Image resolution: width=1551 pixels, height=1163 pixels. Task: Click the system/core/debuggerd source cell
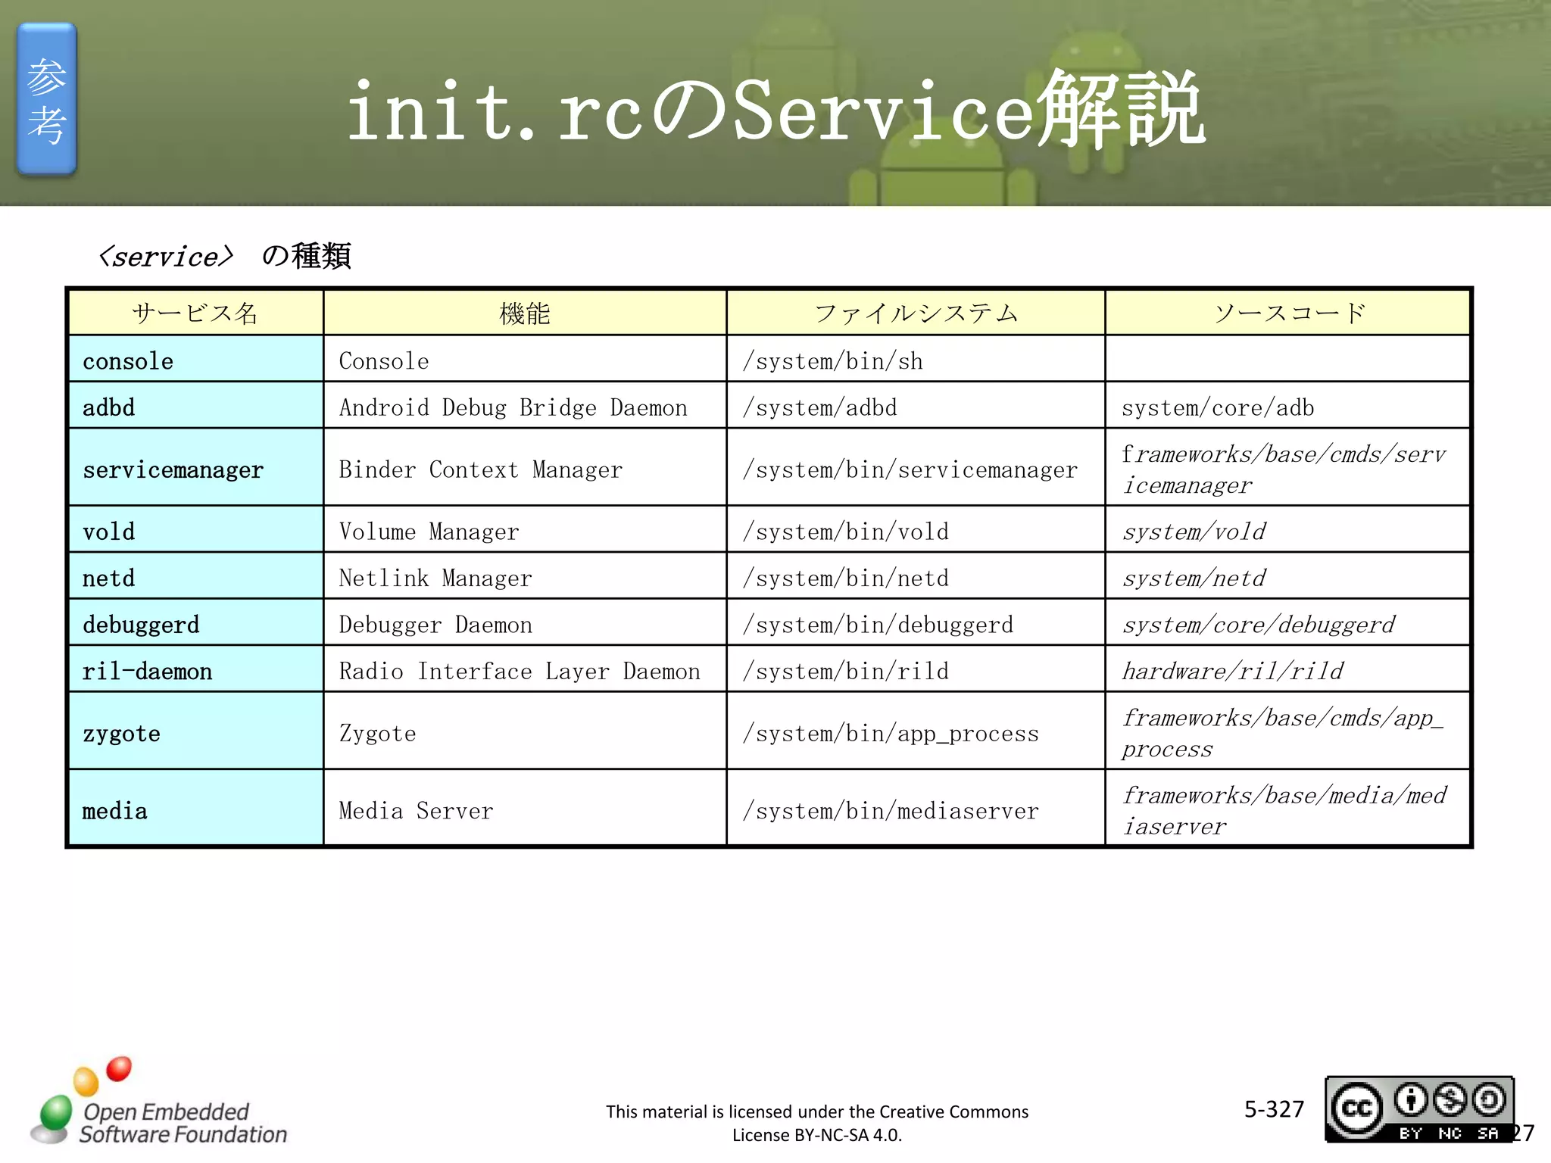tap(1287, 622)
